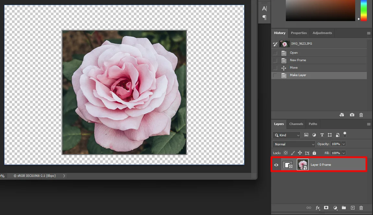Click the Opacity 100% value field
Viewport: 373px width, 215px height.
tap(336, 144)
